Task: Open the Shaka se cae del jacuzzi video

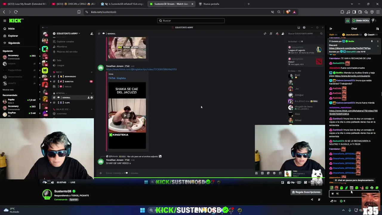Action: [127, 115]
